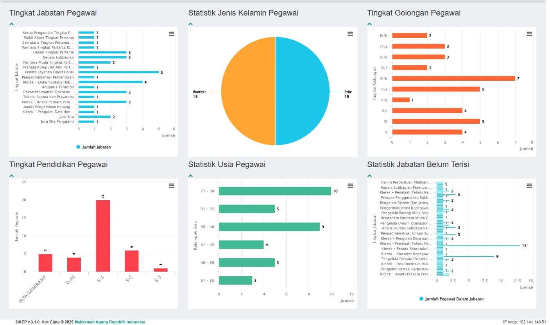The image size is (550, 325).
Task: Collapse the Tingkat Jabatan Pegawai panel
Action: (12, 24)
